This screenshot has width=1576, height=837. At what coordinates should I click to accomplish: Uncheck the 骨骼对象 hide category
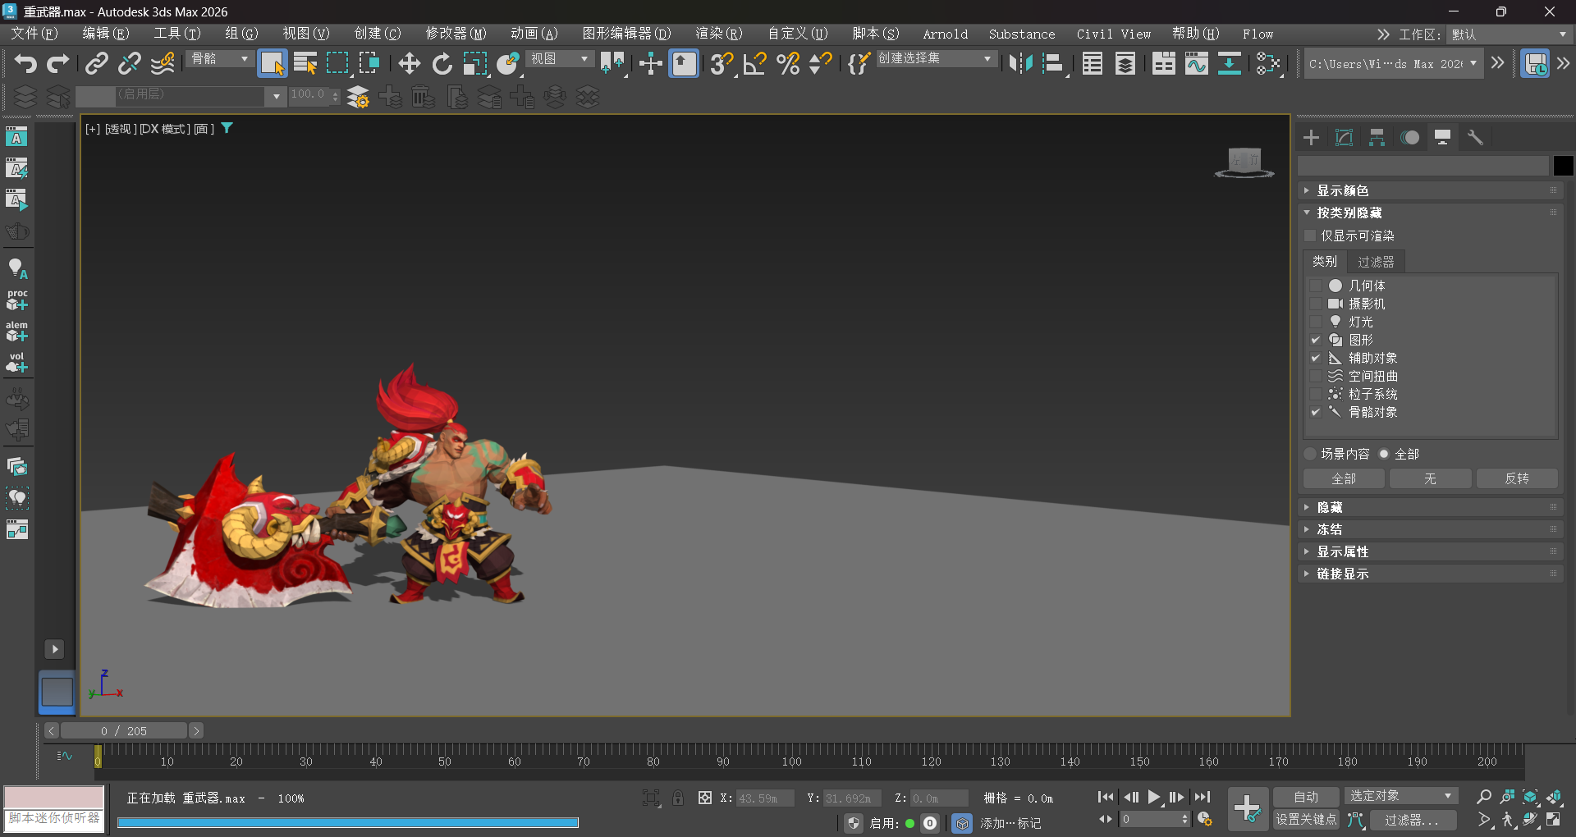point(1316,412)
